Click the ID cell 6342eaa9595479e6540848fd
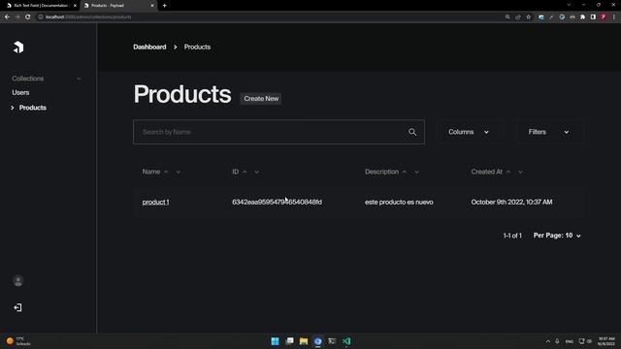The height and width of the screenshot is (349, 621). coord(277,202)
